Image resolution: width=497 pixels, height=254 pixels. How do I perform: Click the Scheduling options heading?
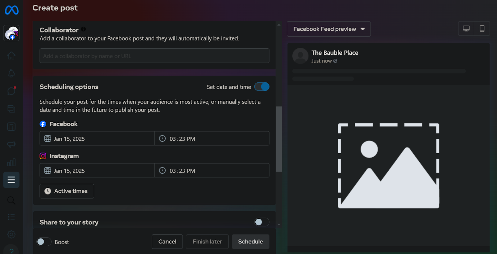[69, 87]
